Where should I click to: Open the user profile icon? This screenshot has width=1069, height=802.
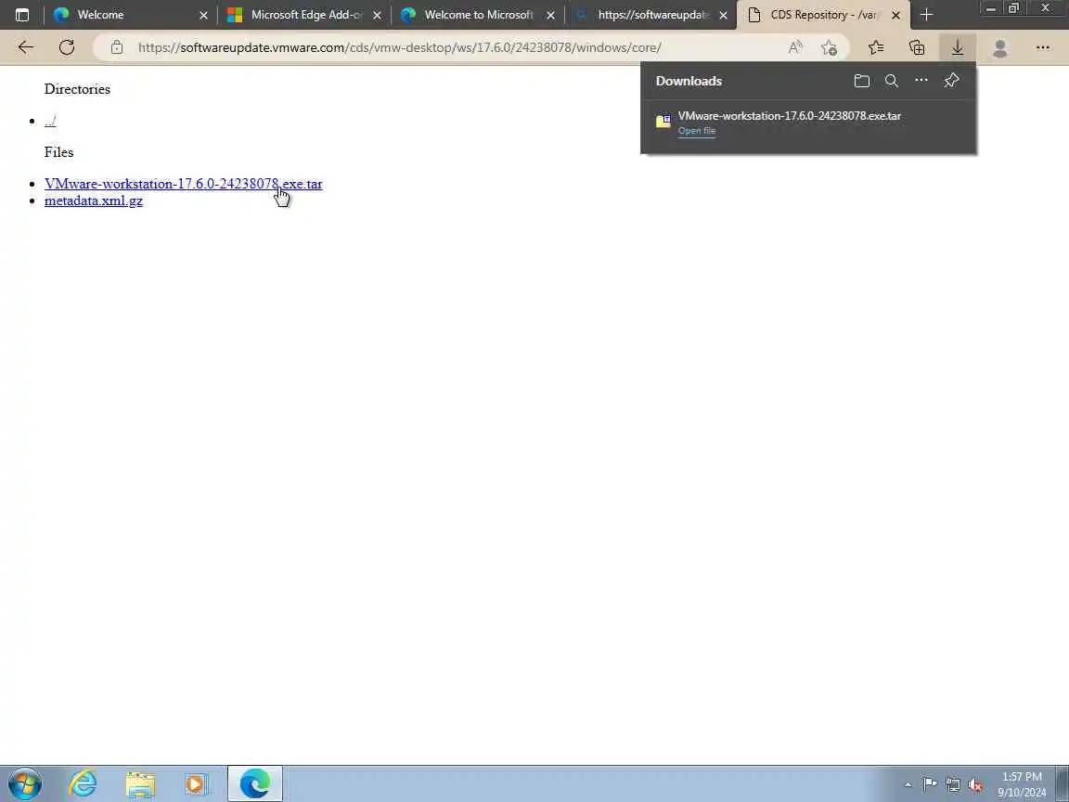1000,47
